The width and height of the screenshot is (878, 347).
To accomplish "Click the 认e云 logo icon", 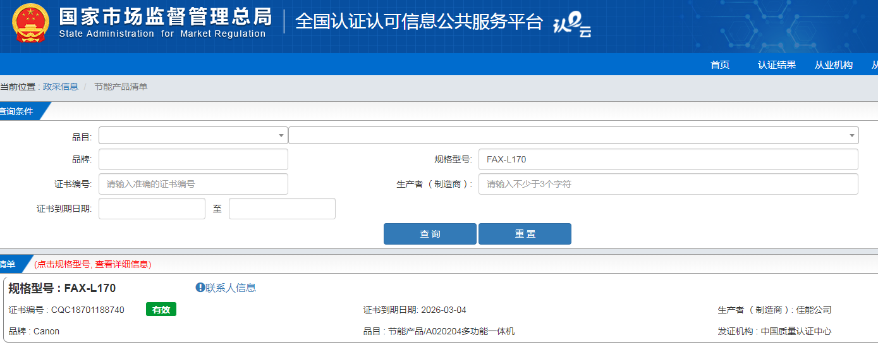I will tap(572, 25).
